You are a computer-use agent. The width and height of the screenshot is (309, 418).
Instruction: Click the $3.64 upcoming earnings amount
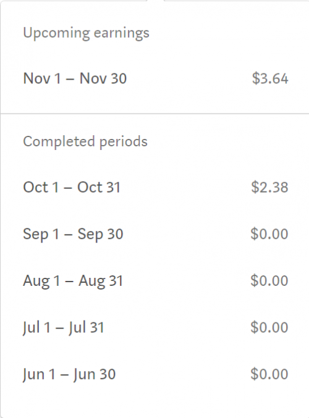270,78
